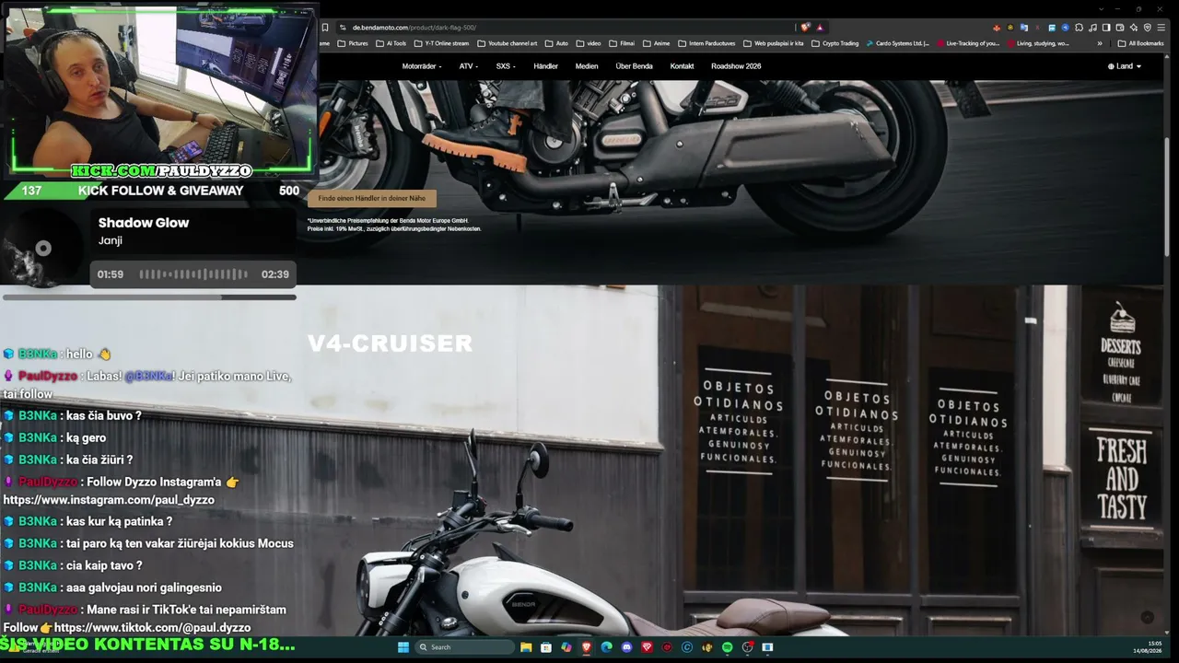Go to Über Benda page
The height and width of the screenshot is (663, 1179).
click(x=634, y=66)
